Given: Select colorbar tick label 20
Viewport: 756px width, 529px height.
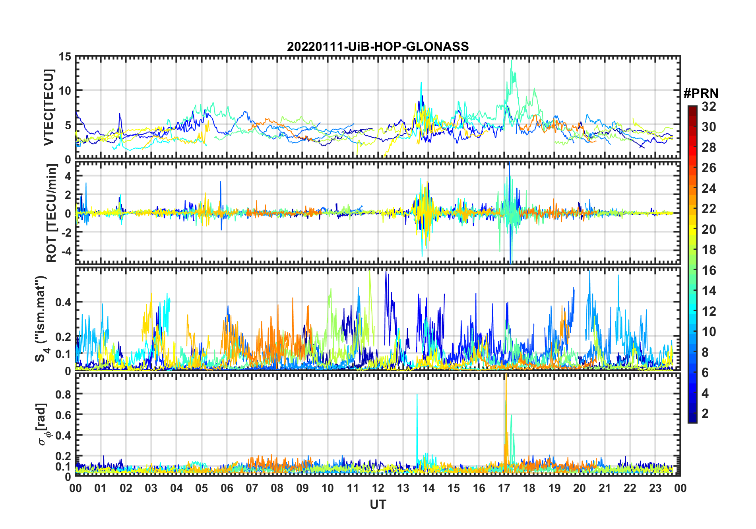Looking at the screenshot, I should coord(709,229).
